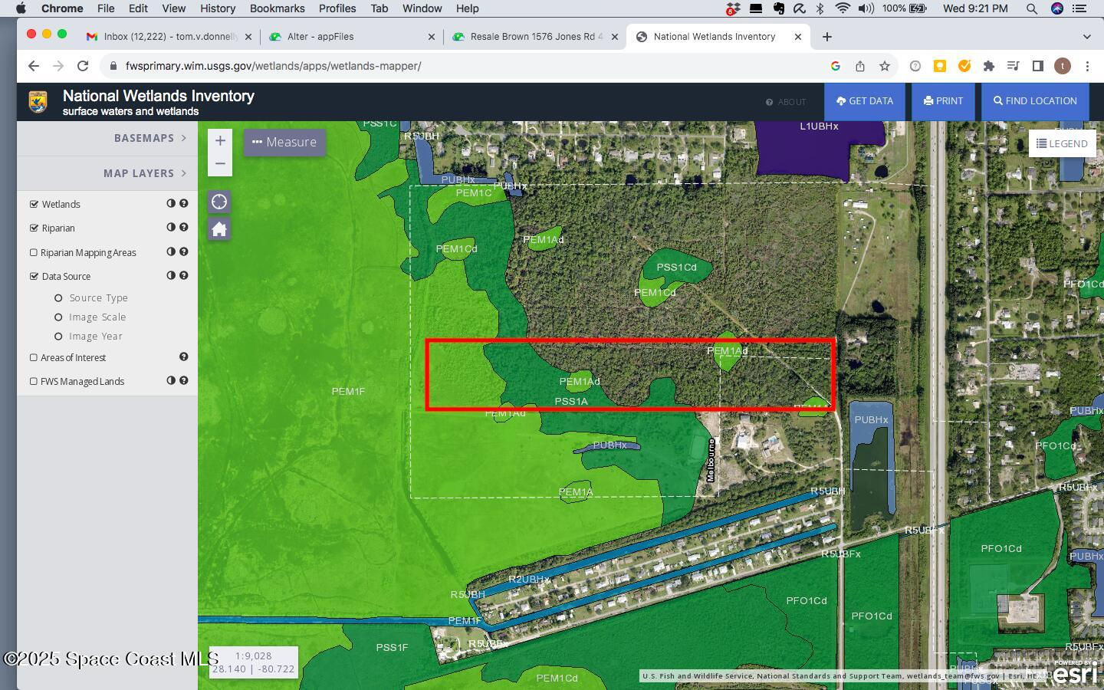The image size is (1104, 690).
Task: Open macOS Spotlight search icon
Action: coord(1032,8)
